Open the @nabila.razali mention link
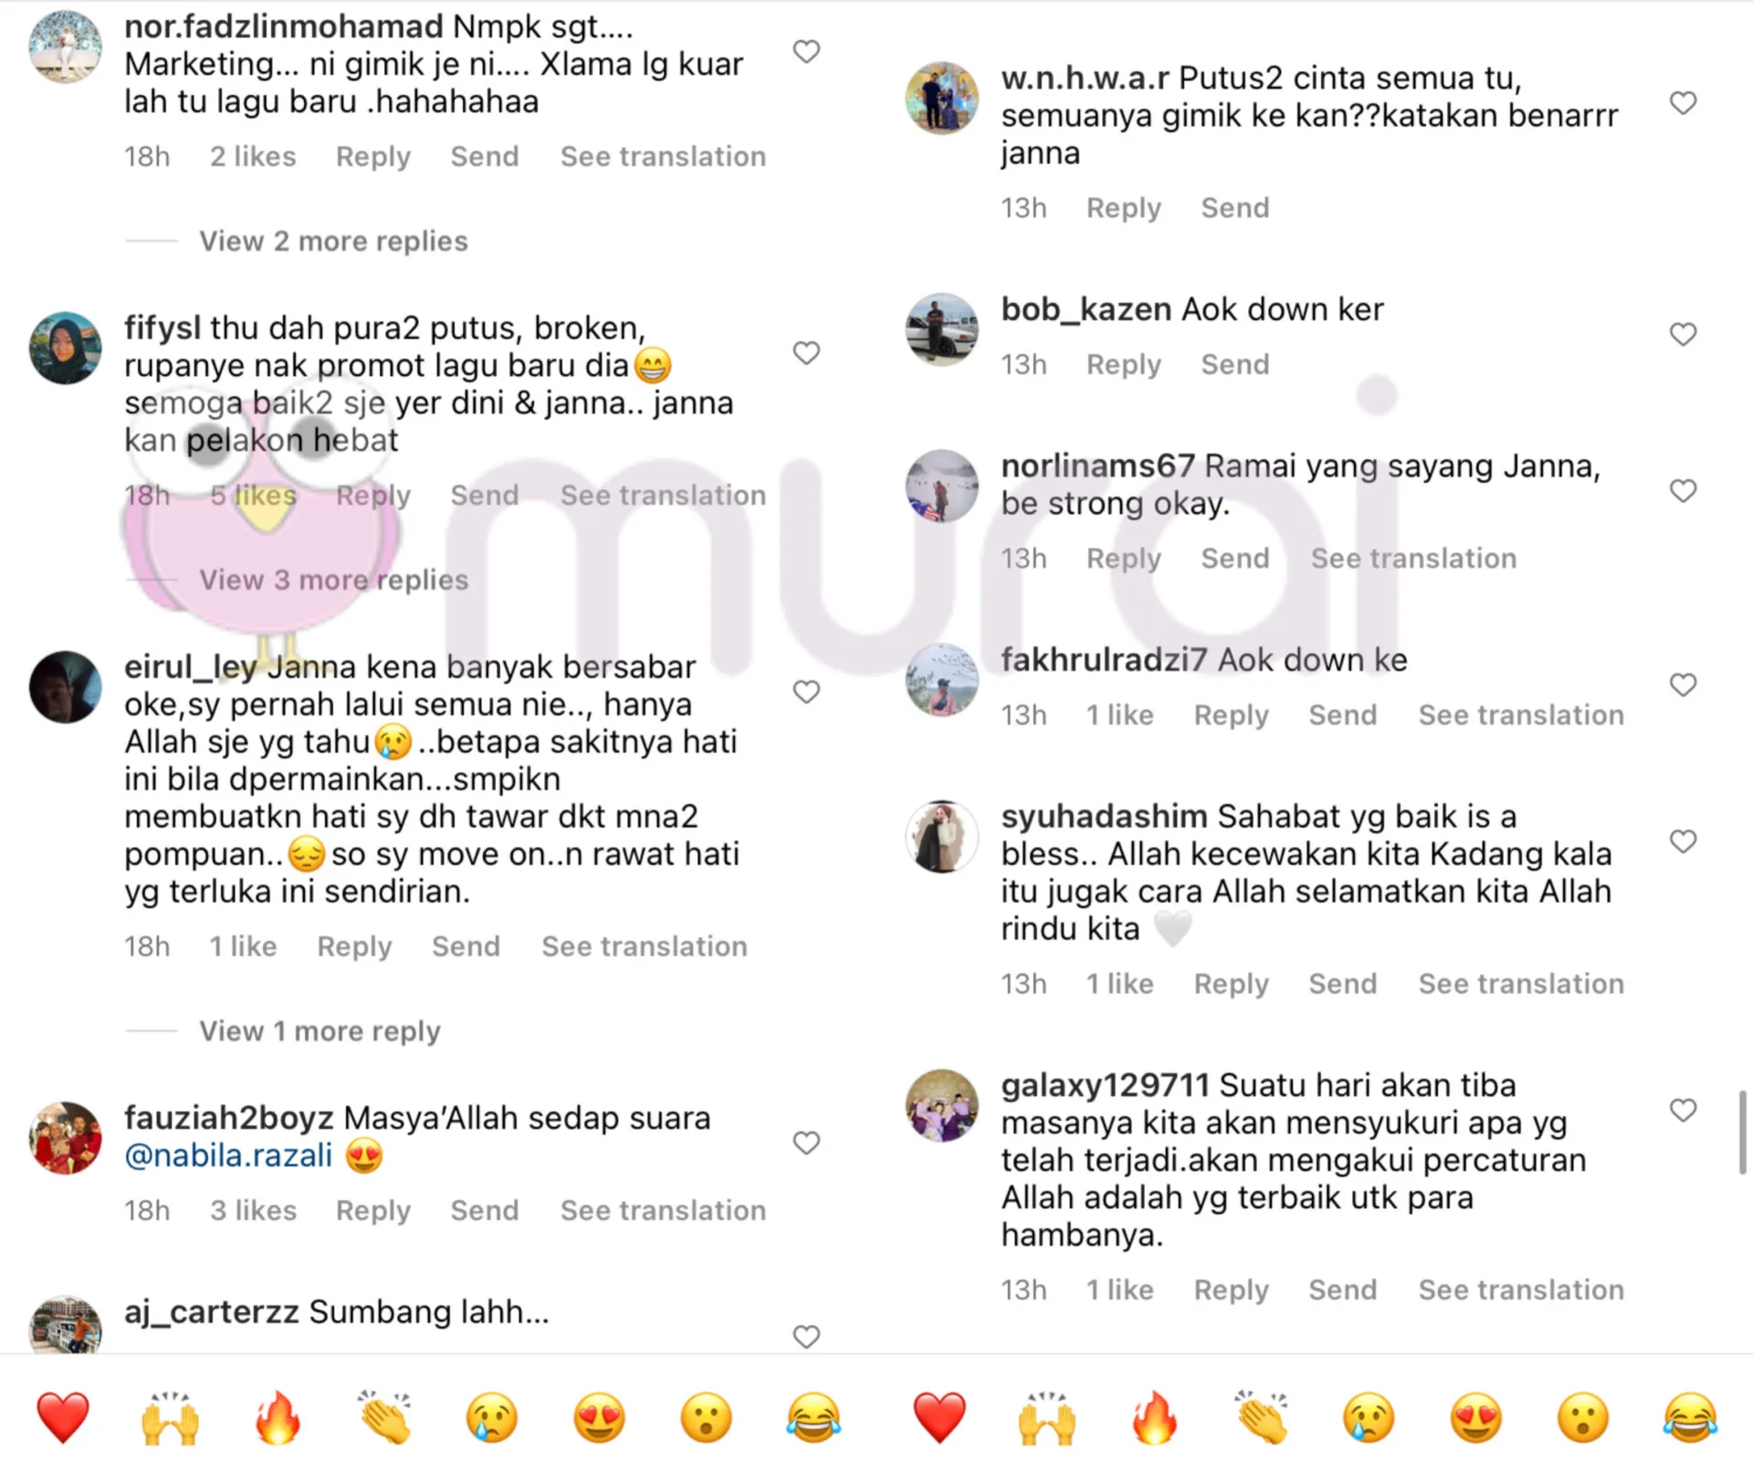The image size is (1753, 1482). pos(228,1155)
